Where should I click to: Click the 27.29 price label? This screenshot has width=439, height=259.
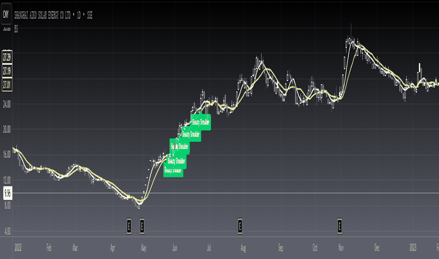[x=7, y=57]
